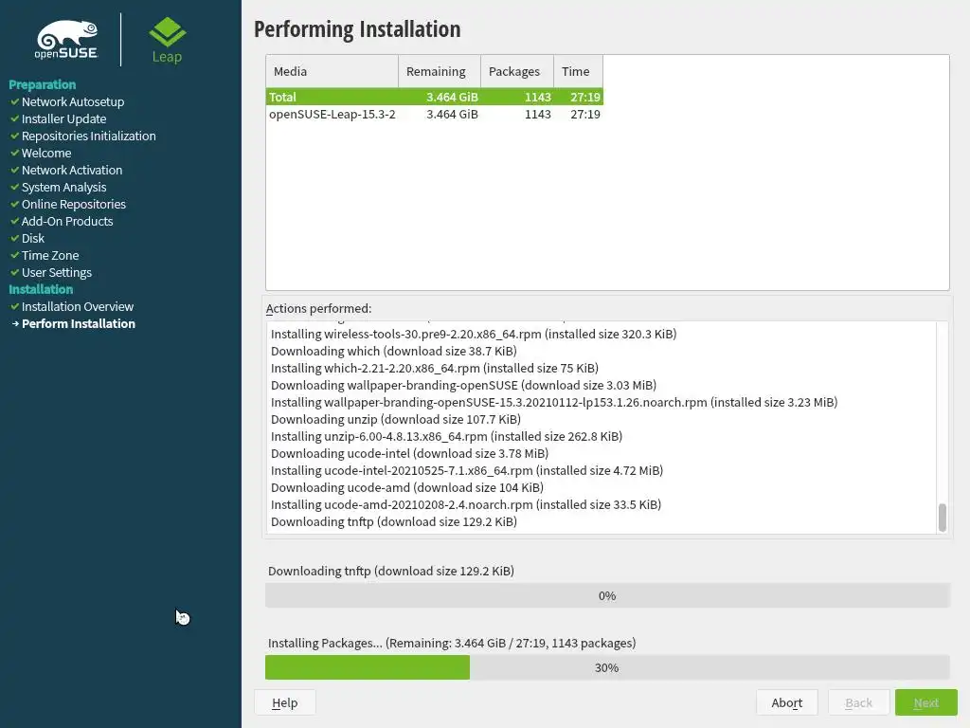Click the Actions performed label
This screenshot has width=970, height=728.
click(318, 308)
